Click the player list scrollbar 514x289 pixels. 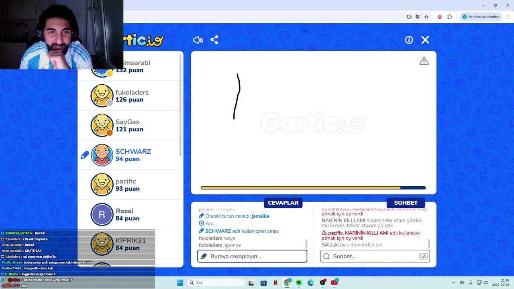[180, 104]
